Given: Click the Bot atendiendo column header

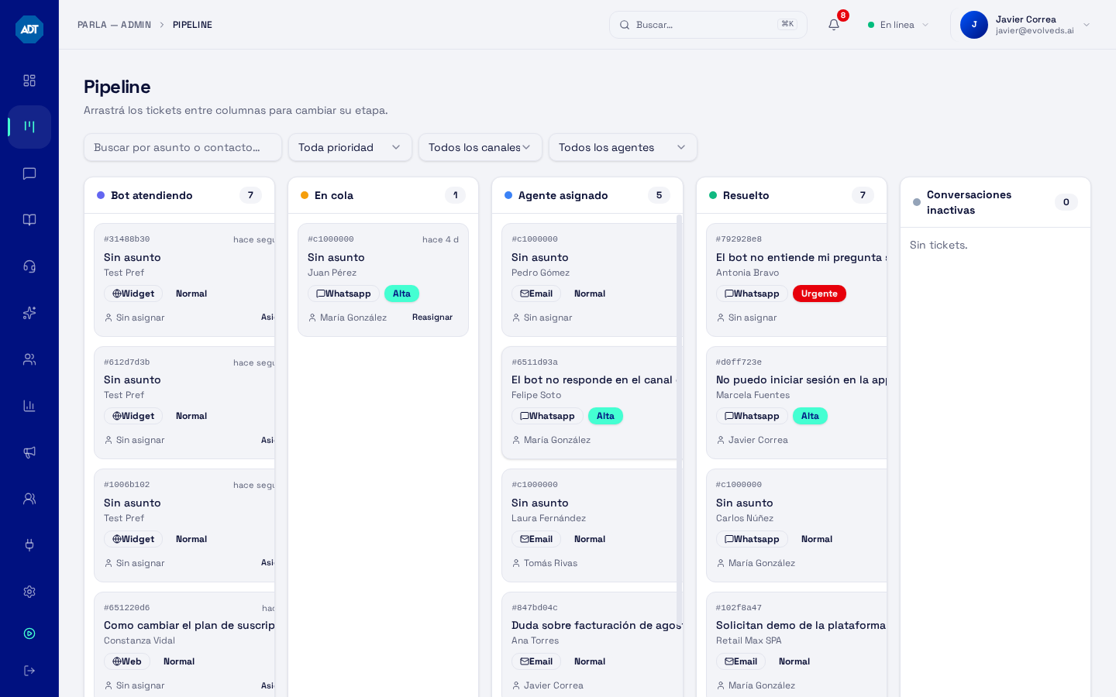Looking at the screenshot, I should coord(179,195).
